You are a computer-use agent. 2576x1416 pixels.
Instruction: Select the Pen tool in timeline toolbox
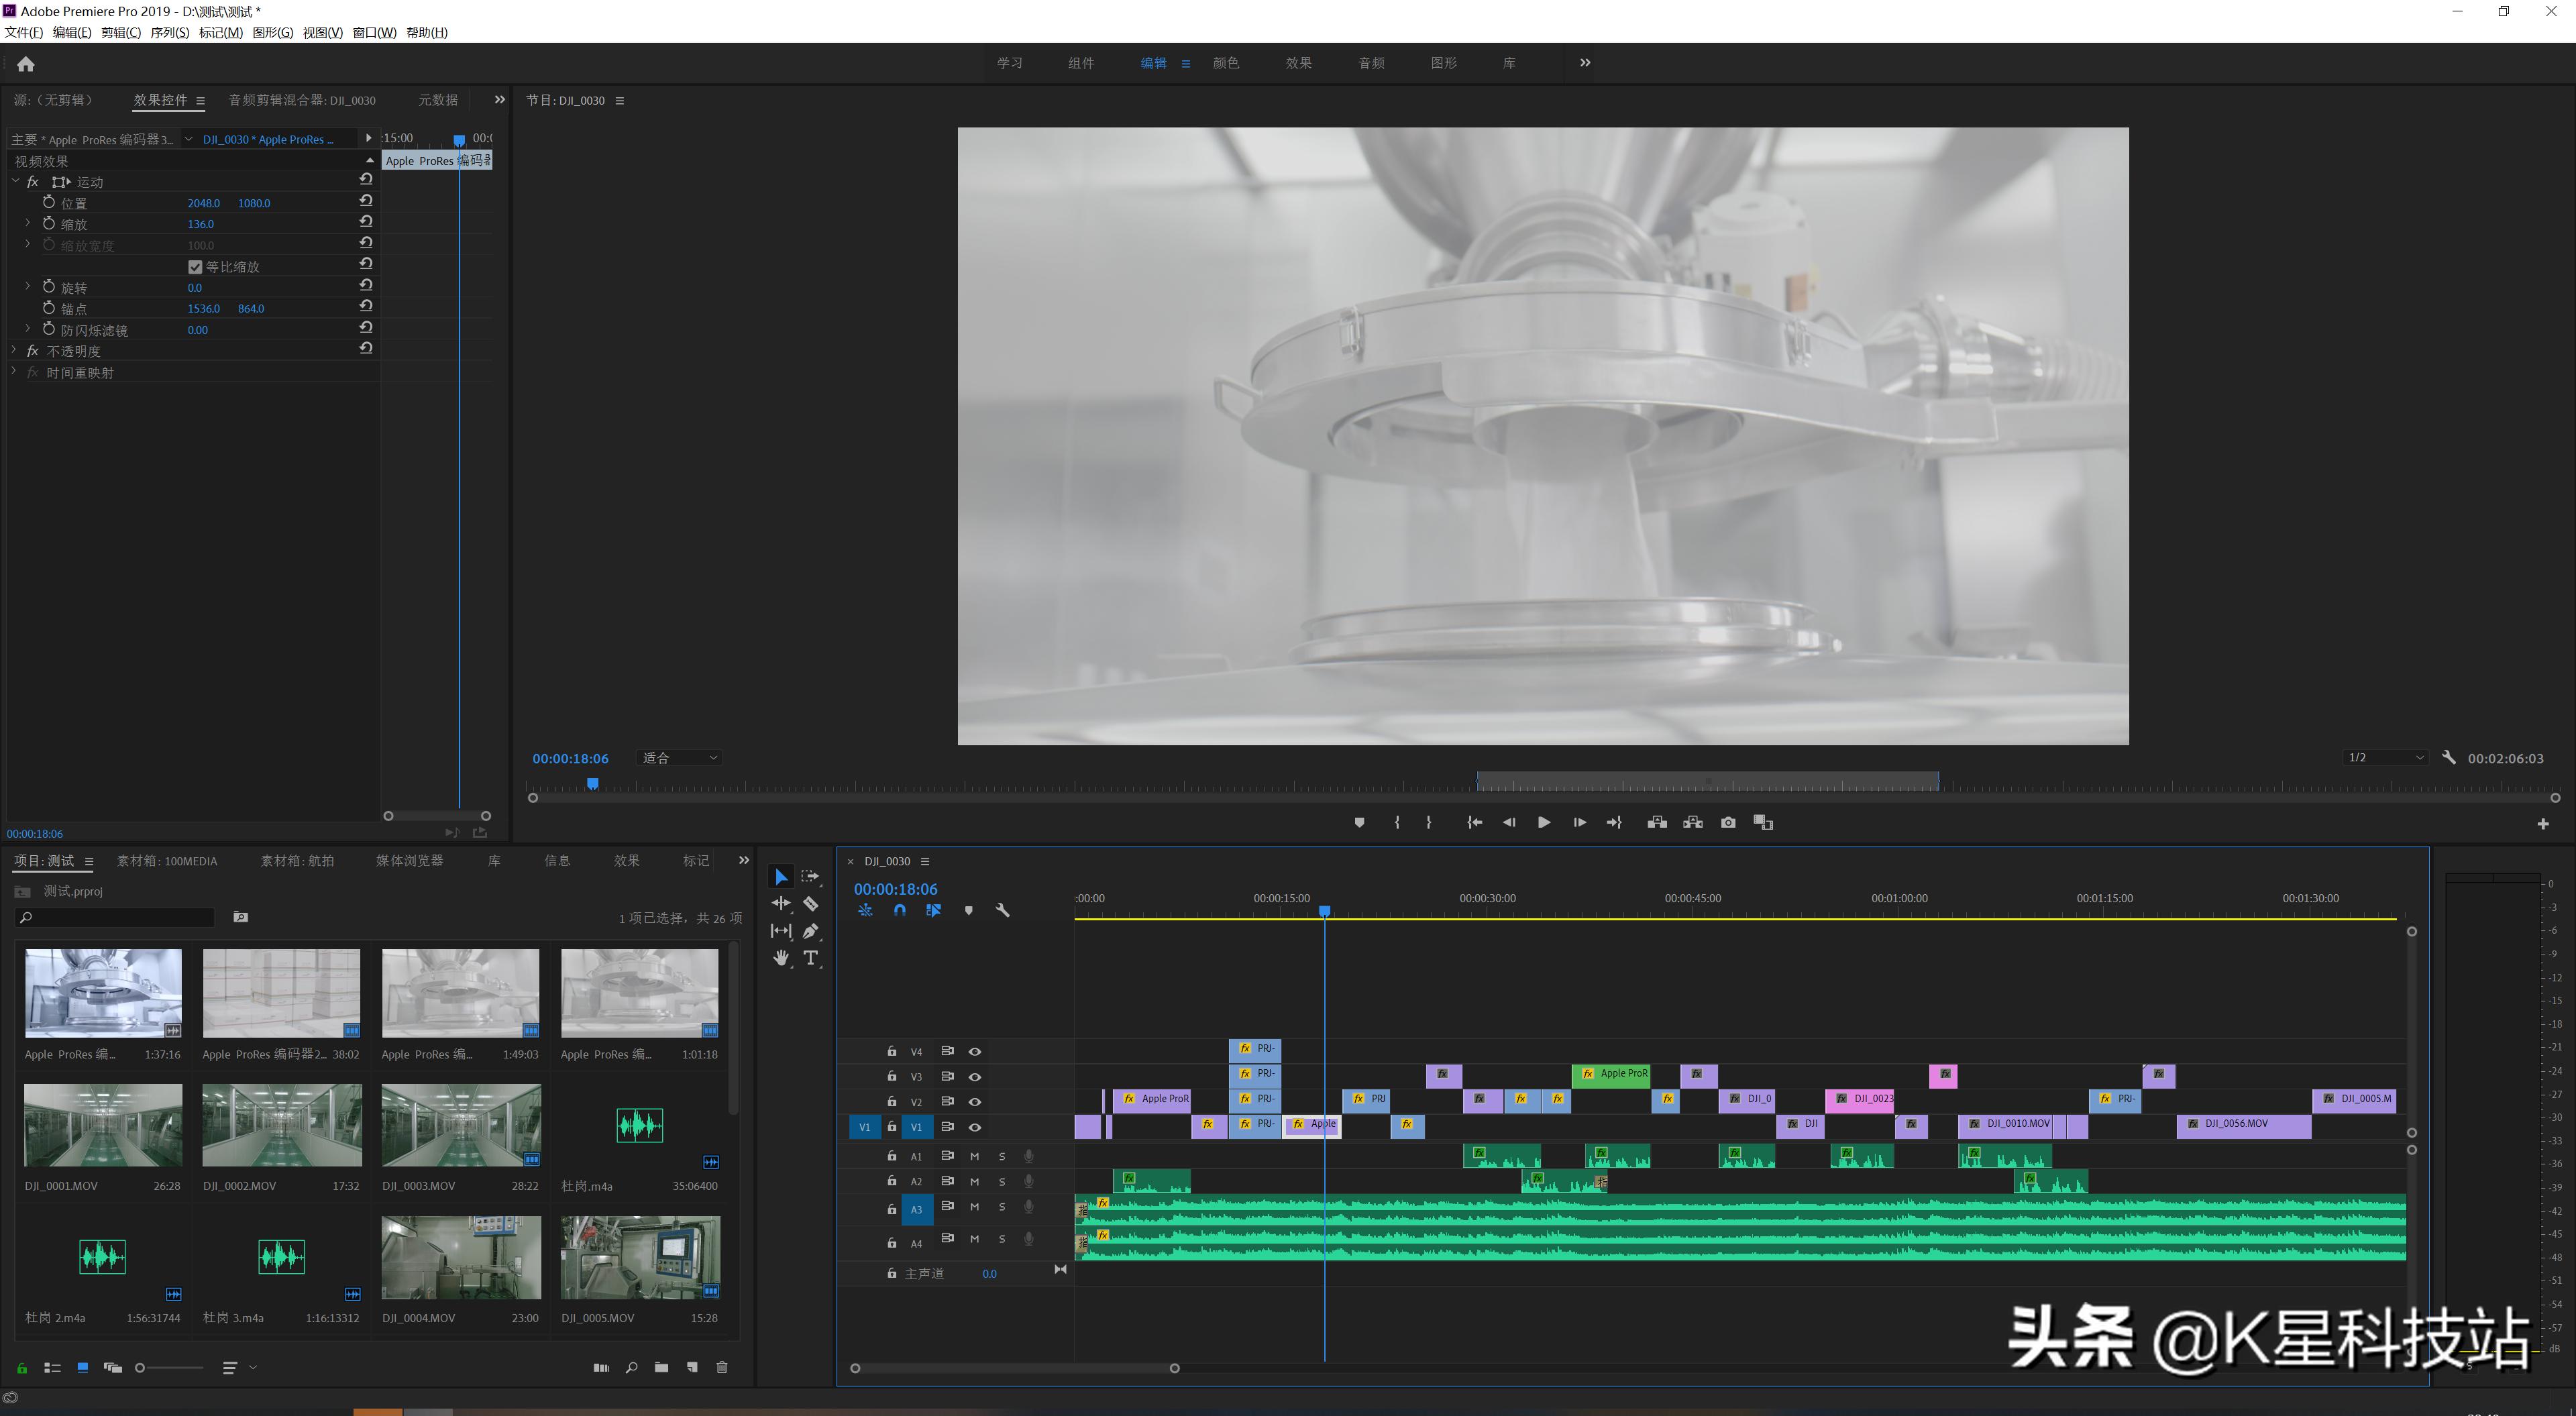point(811,931)
